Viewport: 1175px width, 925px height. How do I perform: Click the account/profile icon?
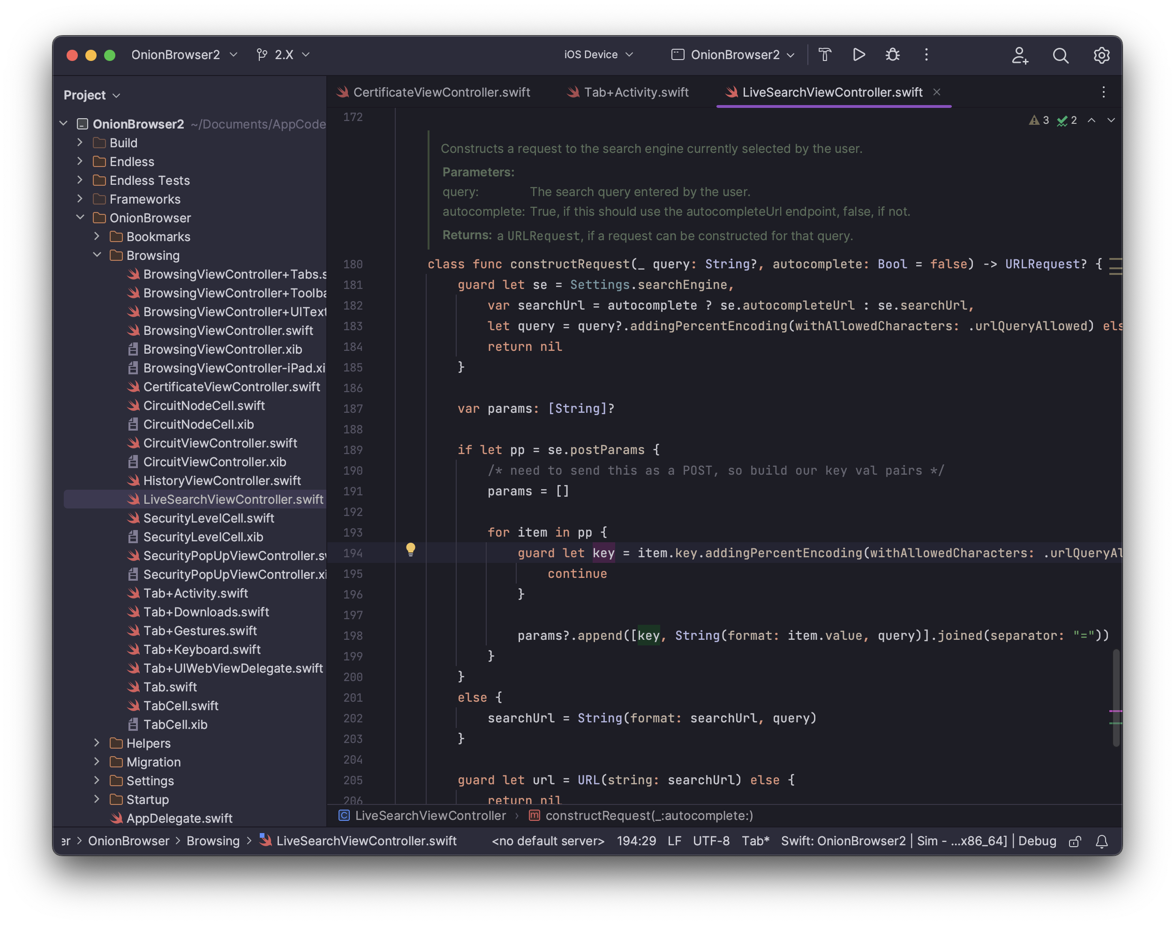(x=1019, y=54)
